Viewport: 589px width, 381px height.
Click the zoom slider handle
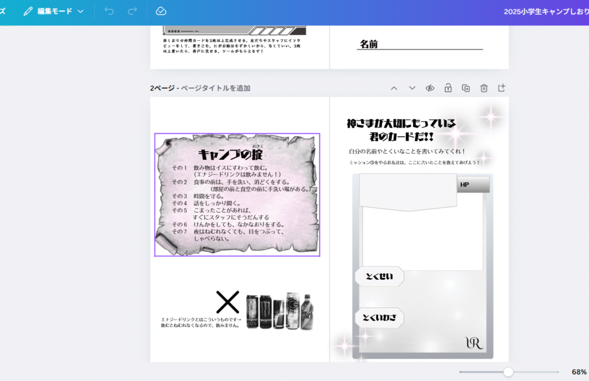[508, 372]
